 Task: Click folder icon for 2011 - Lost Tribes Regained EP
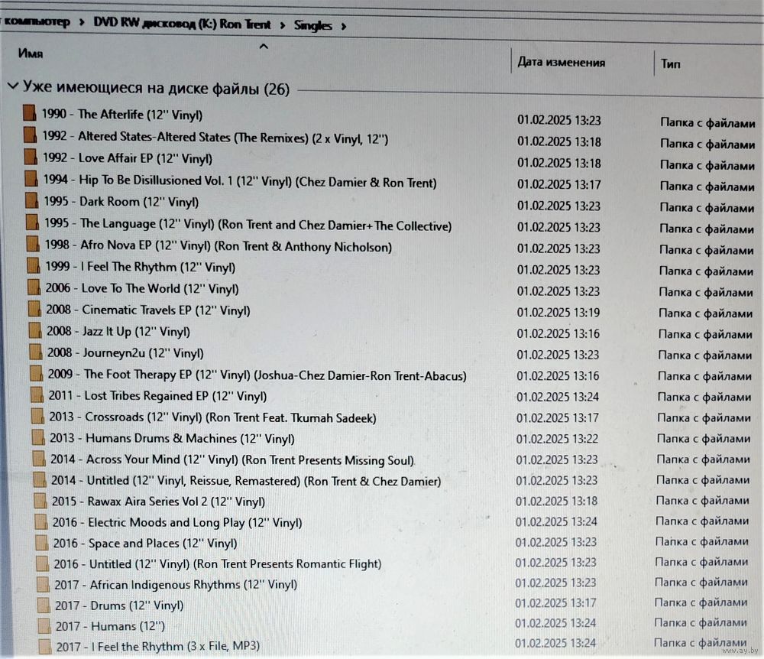(37, 394)
